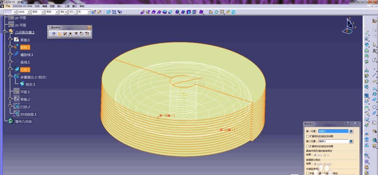The height and width of the screenshot is (175, 378).
Task: Select the zx 平面 tree item
Action: tap(20, 25)
